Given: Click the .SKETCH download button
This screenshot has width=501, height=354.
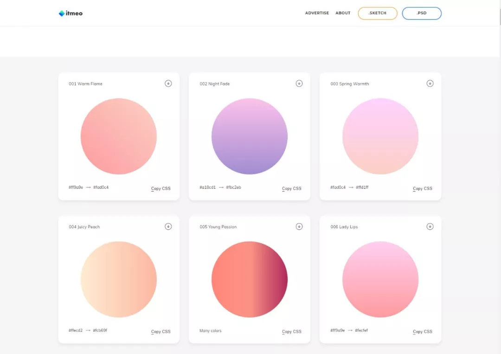Looking at the screenshot, I should (x=377, y=13).
